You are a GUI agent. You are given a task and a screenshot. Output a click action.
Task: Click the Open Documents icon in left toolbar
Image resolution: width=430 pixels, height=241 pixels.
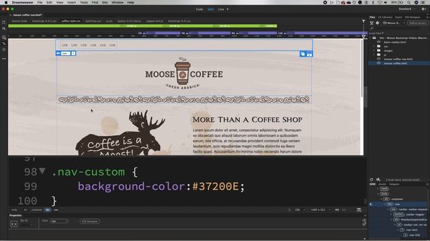(4, 22)
